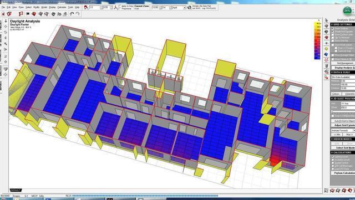Click the Adjust Grid Extents button
The height and width of the screenshot is (200, 355).
(x=343, y=125)
